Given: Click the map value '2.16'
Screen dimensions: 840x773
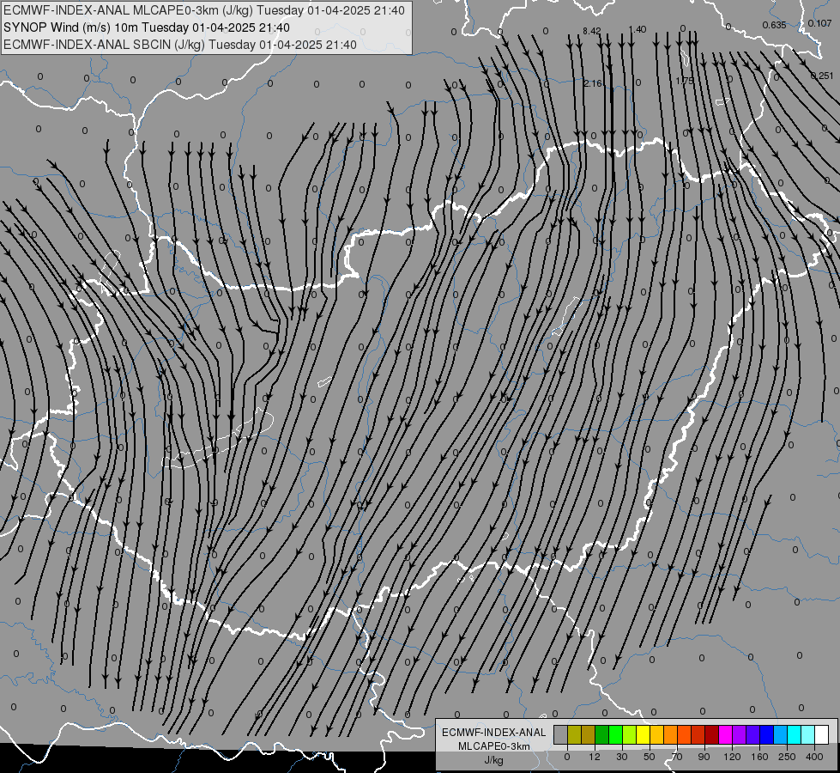Looking at the screenshot, I should click(x=593, y=83).
